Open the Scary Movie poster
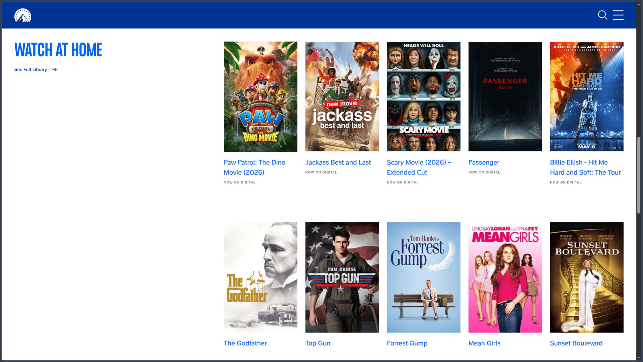Screen dimensions: 643x362 [424, 97]
